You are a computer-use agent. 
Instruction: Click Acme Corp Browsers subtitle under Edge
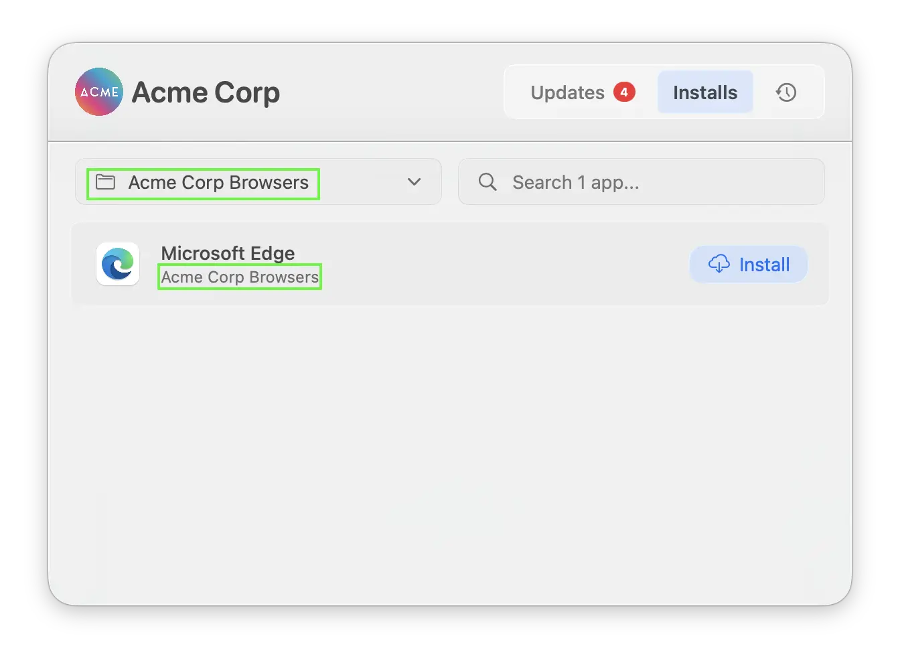click(x=240, y=277)
